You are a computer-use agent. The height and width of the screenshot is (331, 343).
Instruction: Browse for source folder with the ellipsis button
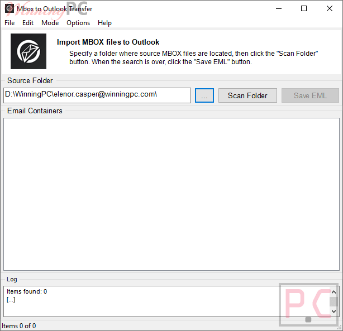(204, 95)
